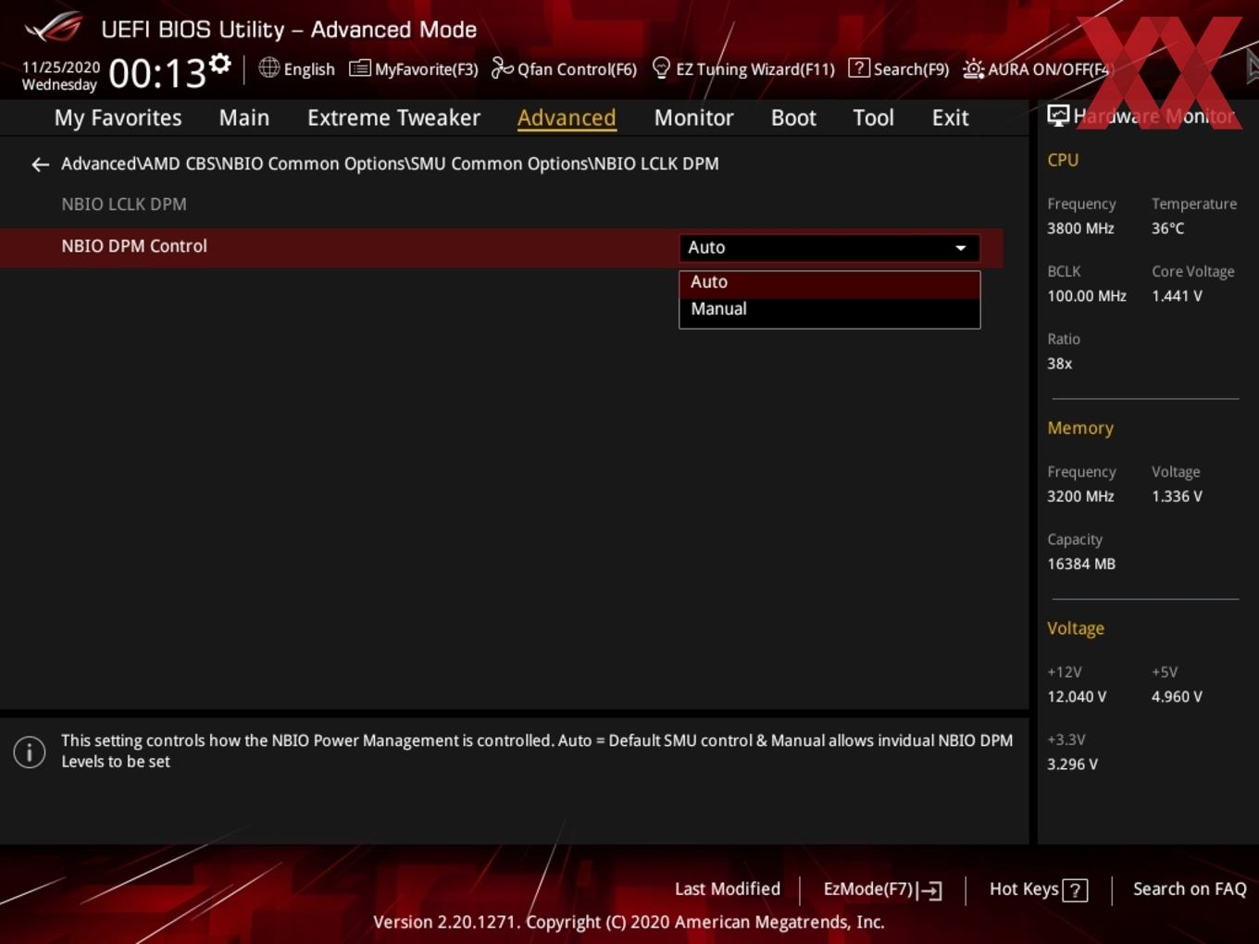Image resolution: width=1259 pixels, height=944 pixels.
Task: Toggle AURA ON/OFF
Action: pyautogui.click(x=1036, y=68)
